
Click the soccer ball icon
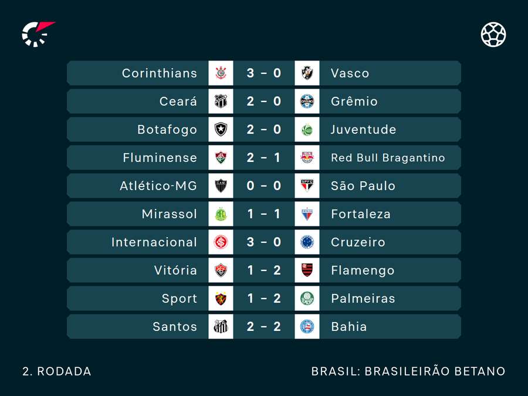[x=493, y=35]
